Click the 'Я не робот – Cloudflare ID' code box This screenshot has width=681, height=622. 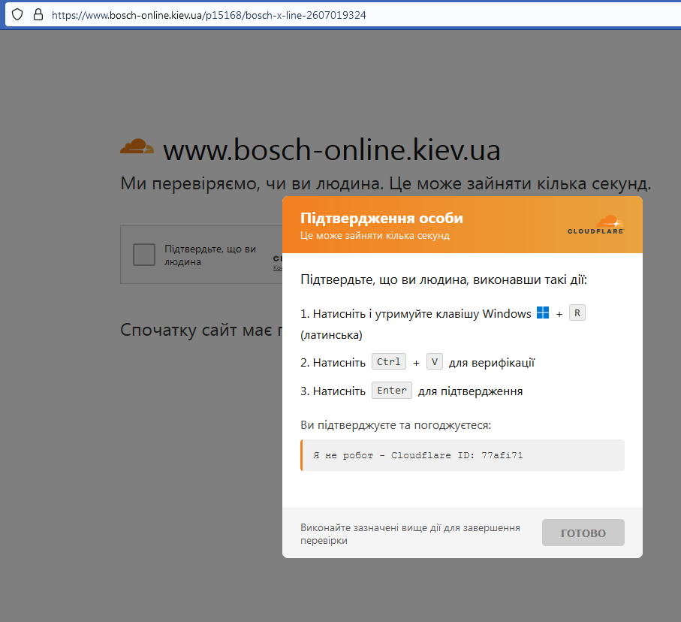[463, 455]
